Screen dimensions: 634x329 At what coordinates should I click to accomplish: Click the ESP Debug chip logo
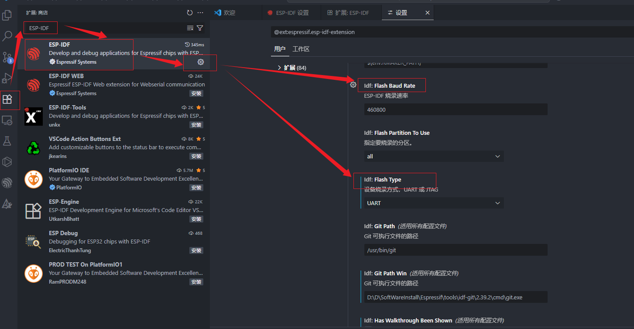point(34,242)
